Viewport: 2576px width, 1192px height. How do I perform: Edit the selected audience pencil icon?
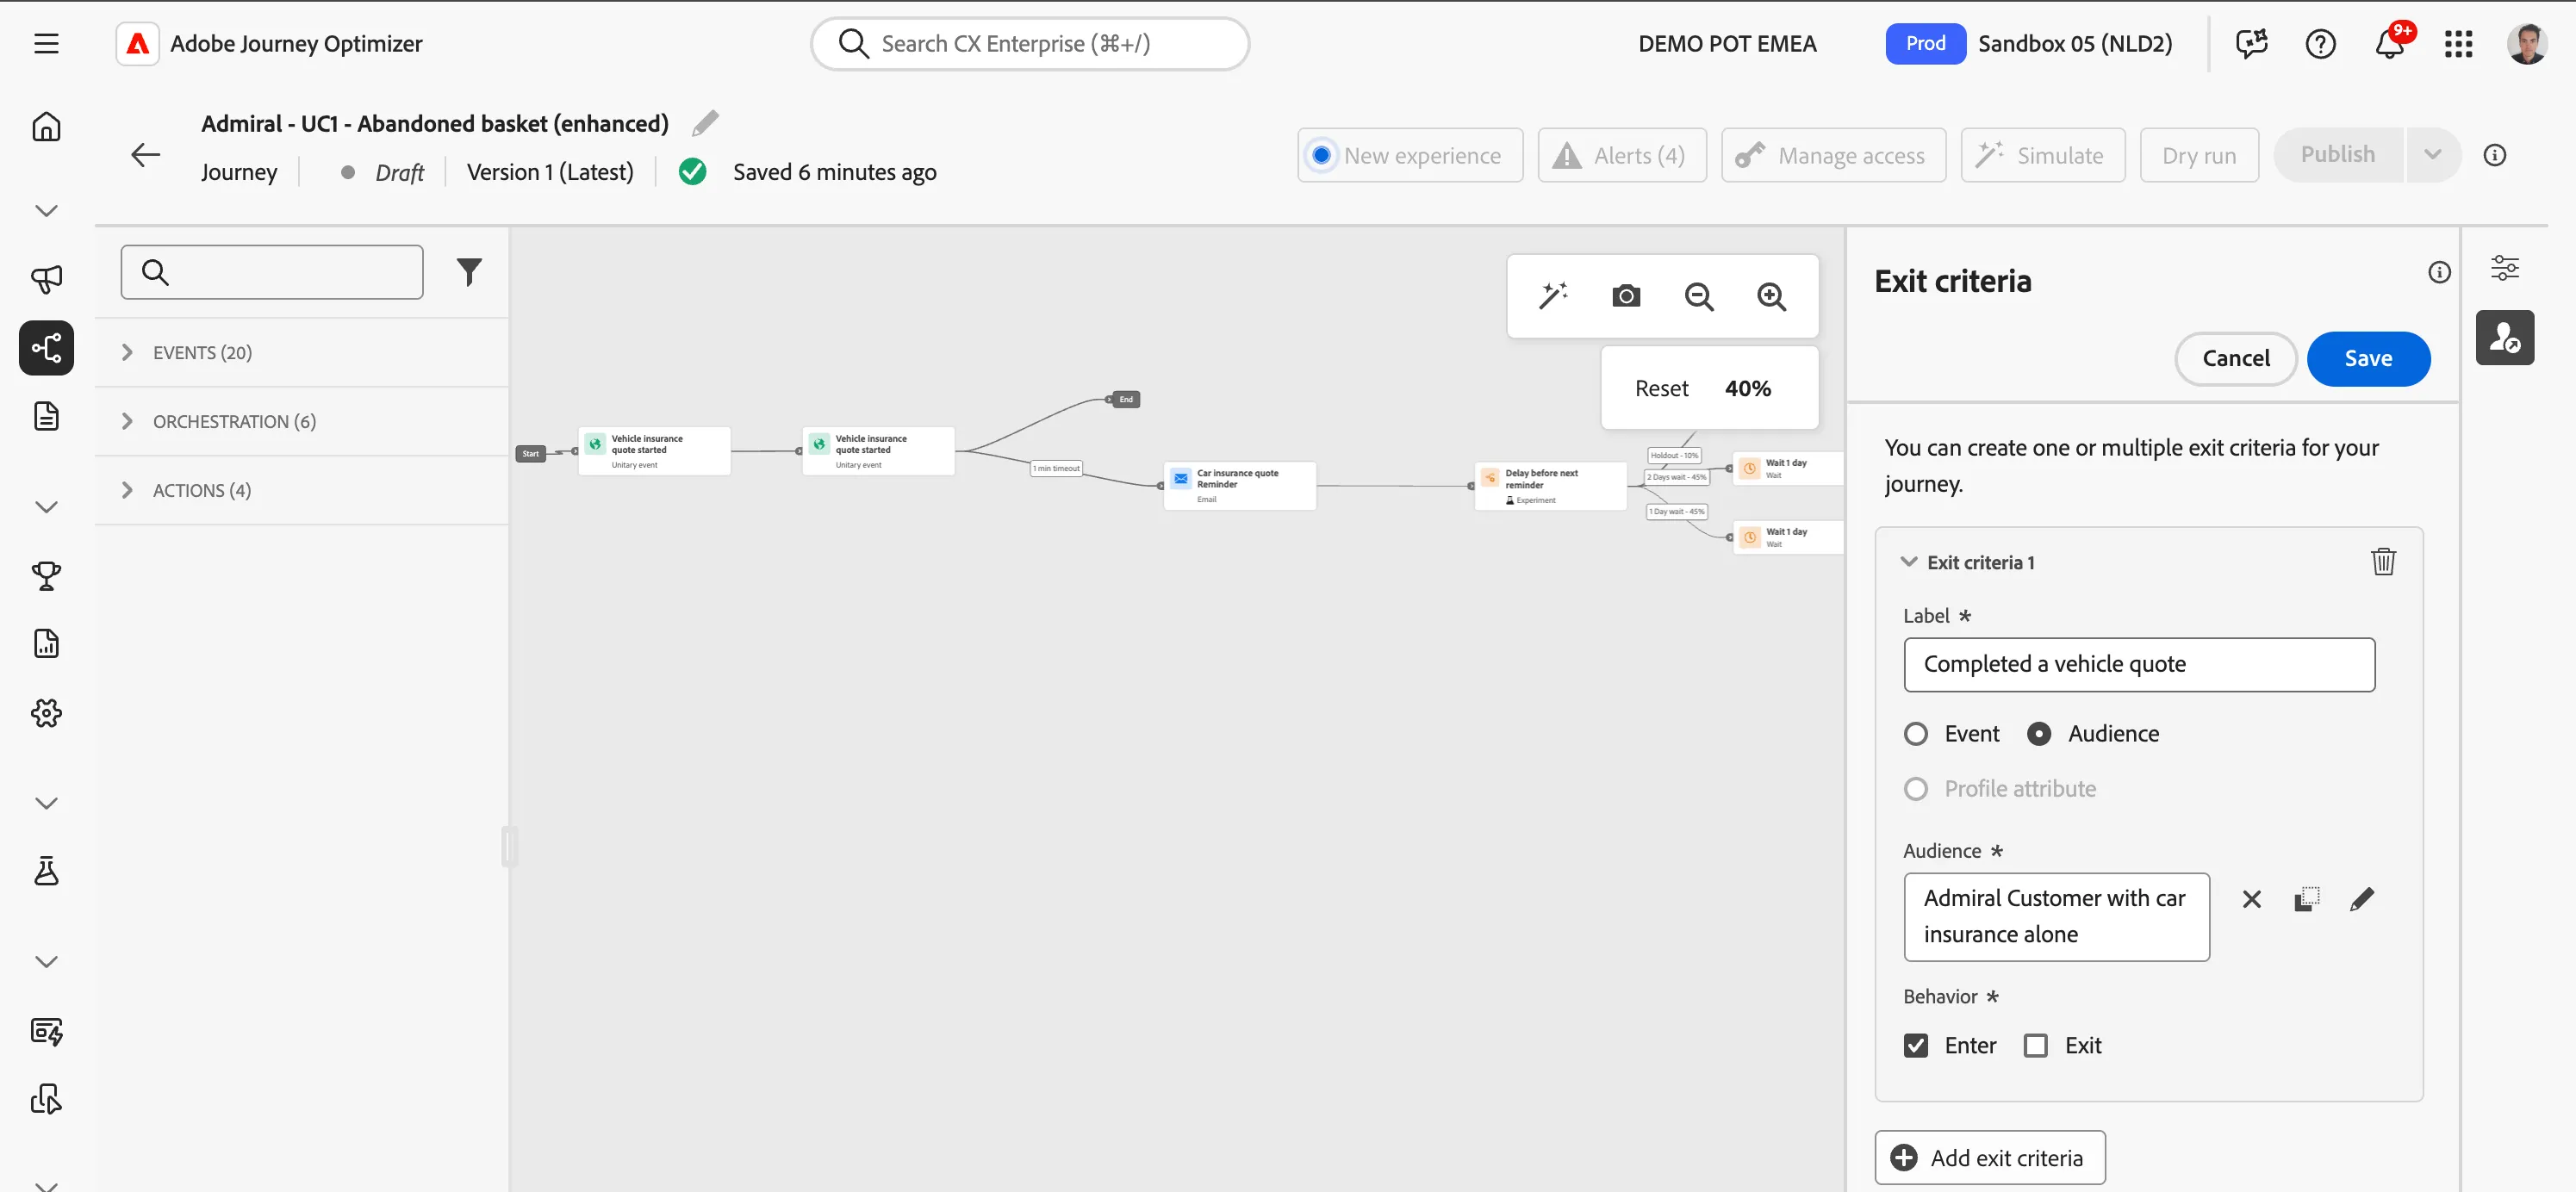pyautogui.click(x=2361, y=899)
